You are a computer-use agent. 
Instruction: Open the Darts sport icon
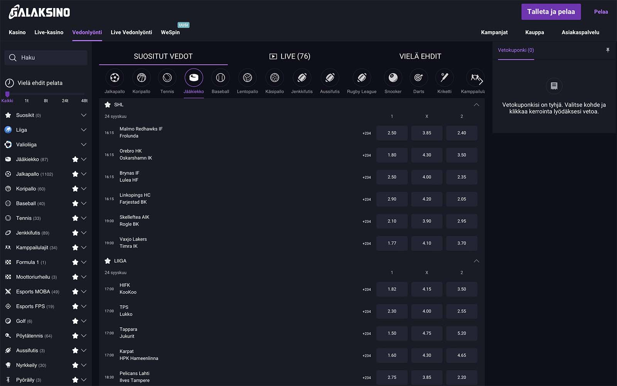click(418, 78)
